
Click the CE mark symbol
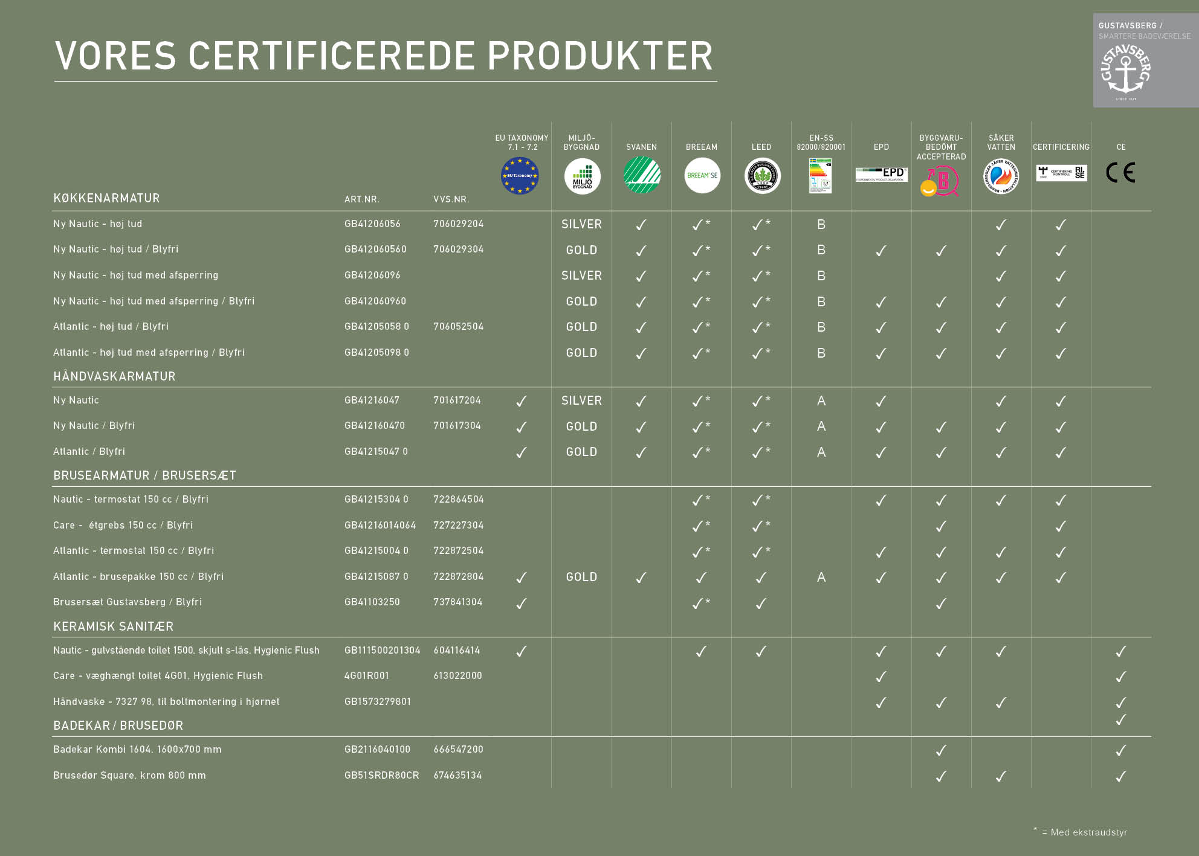pos(1120,173)
